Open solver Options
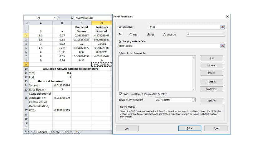Image resolution: width=262 pixels, height=147 pixels. tap(211, 100)
